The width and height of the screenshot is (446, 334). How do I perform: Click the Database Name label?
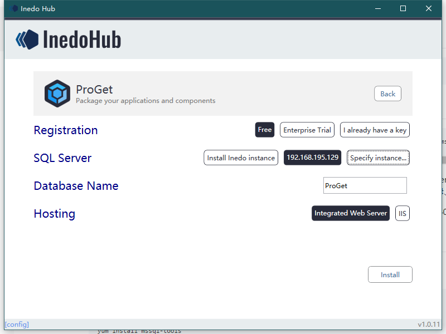(x=76, y=186)
